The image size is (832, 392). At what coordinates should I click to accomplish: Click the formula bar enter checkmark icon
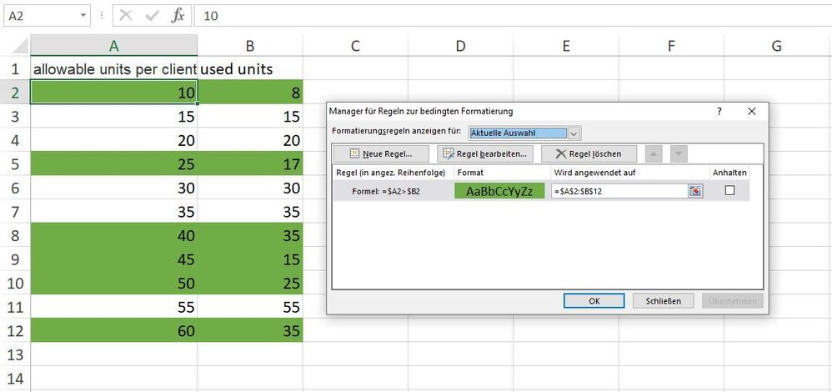[151, 15]
